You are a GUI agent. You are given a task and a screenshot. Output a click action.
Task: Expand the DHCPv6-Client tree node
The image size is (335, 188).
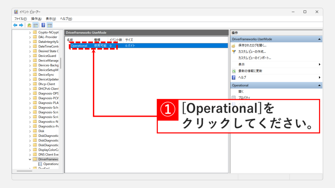coord(30,89)
